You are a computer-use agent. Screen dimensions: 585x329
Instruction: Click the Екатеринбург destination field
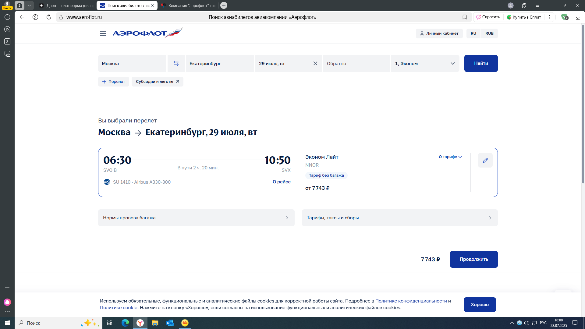(220, 63)
